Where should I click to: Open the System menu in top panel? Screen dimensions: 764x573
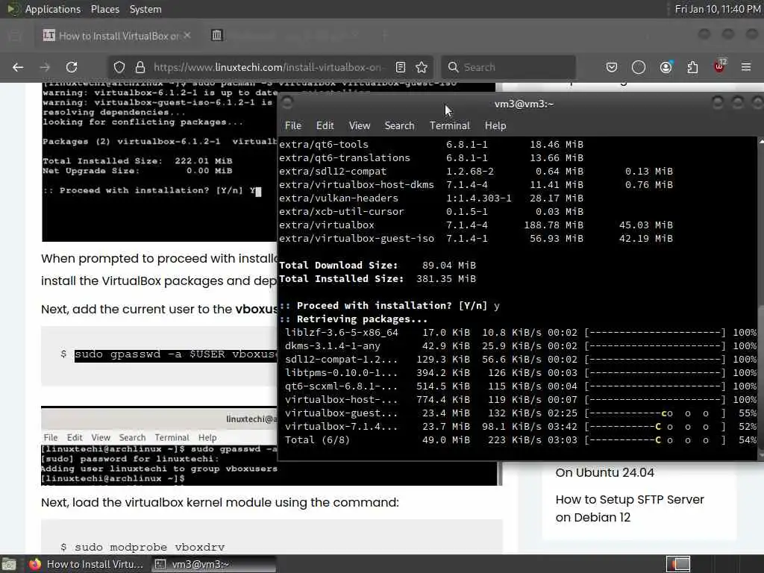145,9
